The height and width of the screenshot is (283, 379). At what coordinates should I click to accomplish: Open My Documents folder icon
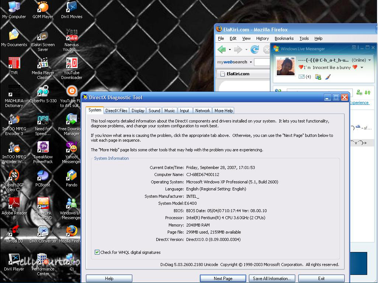pyautogui.click(x=14, y=38)
